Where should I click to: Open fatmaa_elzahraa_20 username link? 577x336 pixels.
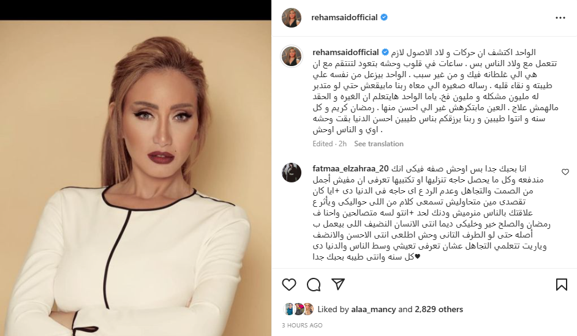[350, 168]
